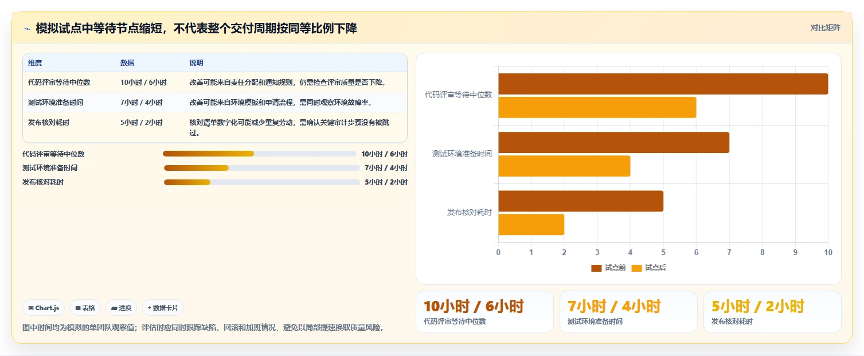Click progress label 代码评审等待中位数
Viewport: 864px width, 356px height.
(x=53, y=154)
